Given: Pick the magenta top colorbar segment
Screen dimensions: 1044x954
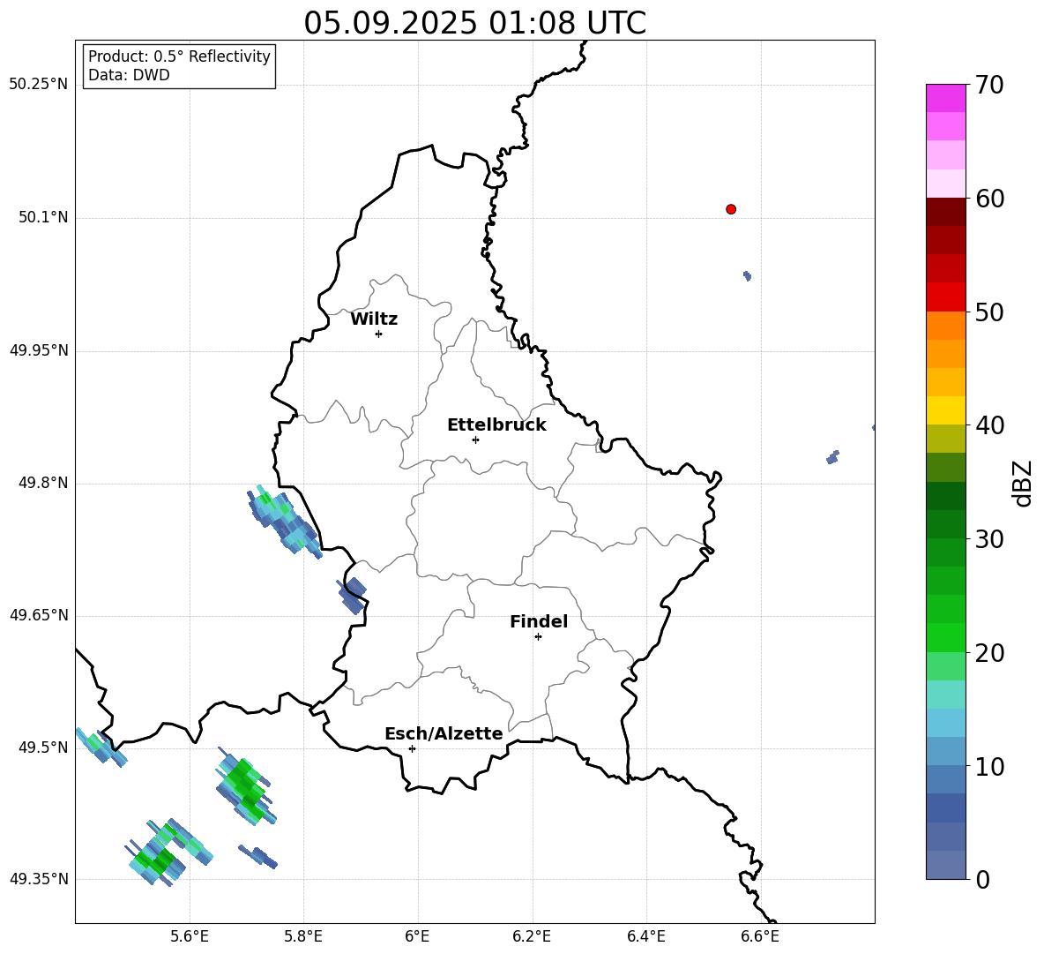Looking at the screenshot, I should [945, 98].
